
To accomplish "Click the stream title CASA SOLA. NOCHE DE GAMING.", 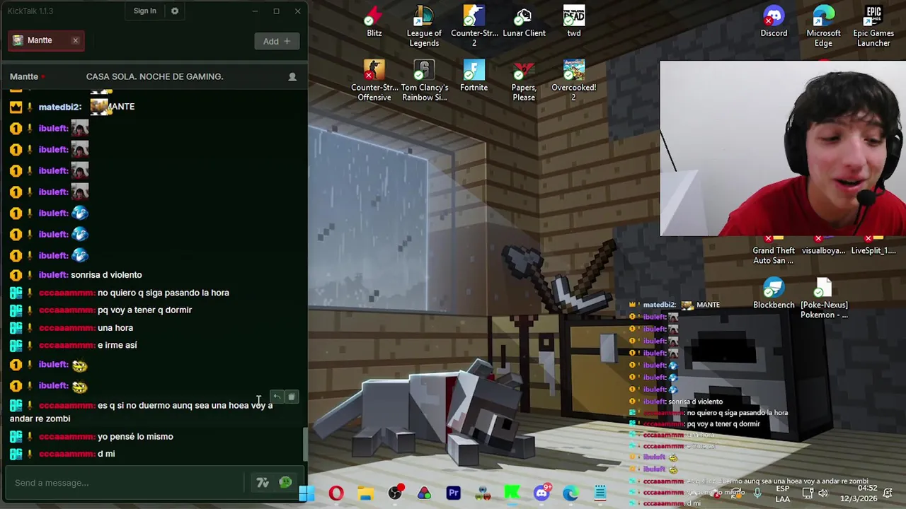I will click(x=154, y=76).
